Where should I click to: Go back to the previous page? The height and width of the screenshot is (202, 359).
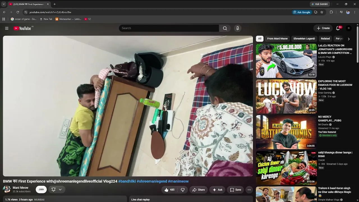[x=4, y=12]
